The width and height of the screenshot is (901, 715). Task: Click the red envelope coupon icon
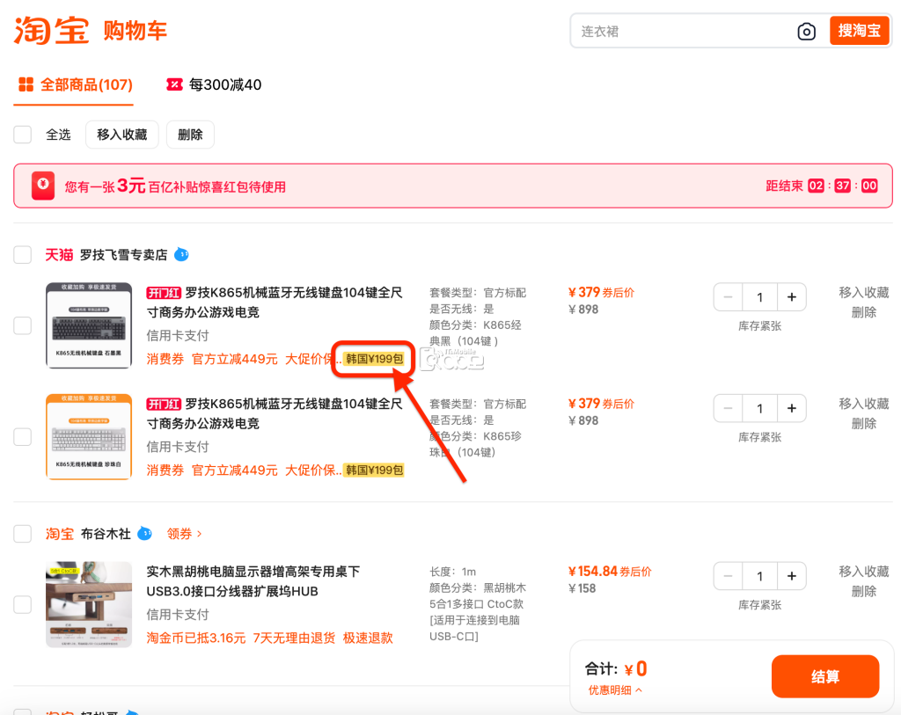(43, 186)
